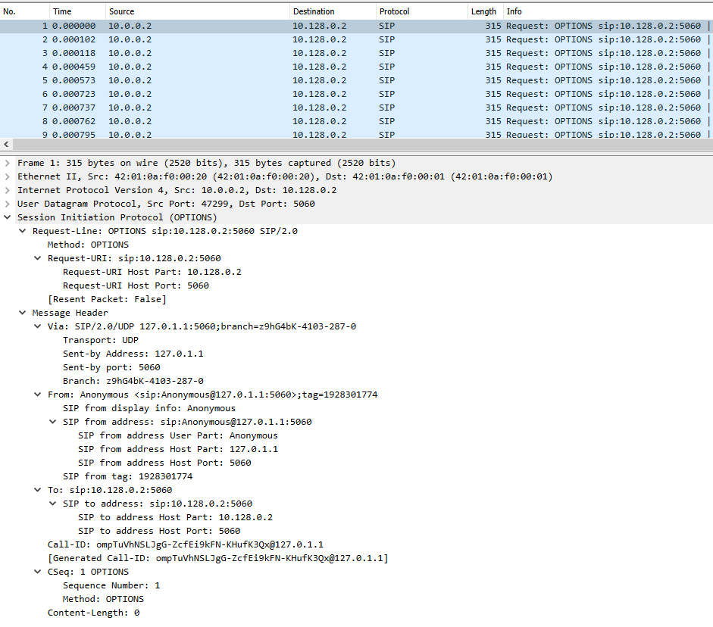The image size is (713, 627).
Task: Sort packets by the Destination column header
Action: point(333,11)
